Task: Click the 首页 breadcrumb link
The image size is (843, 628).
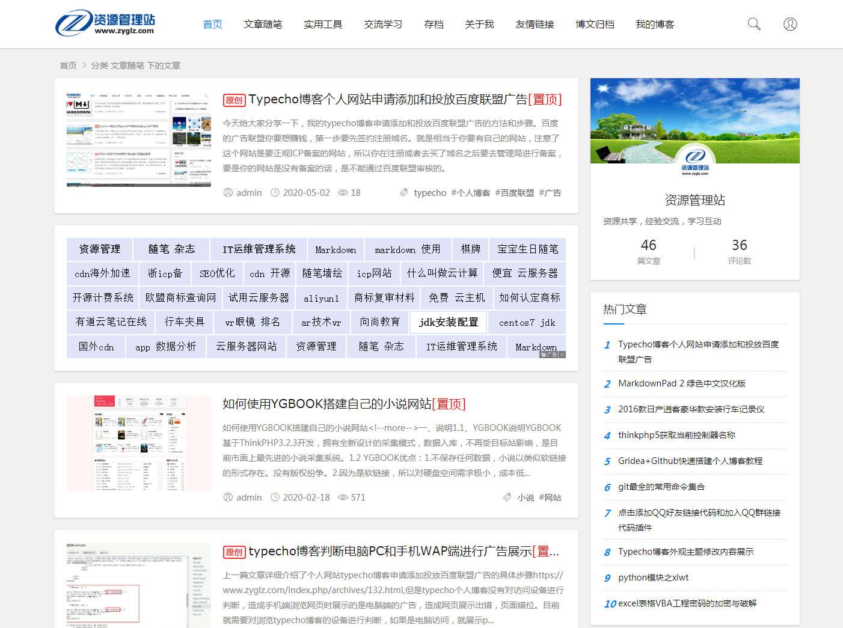Action: (x=68, y=66)
